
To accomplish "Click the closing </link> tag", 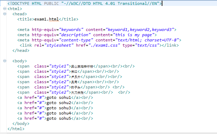I will coord(170,45).
